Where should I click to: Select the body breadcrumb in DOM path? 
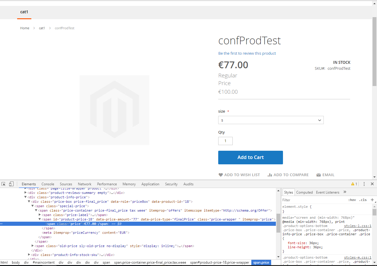point(16,262)
